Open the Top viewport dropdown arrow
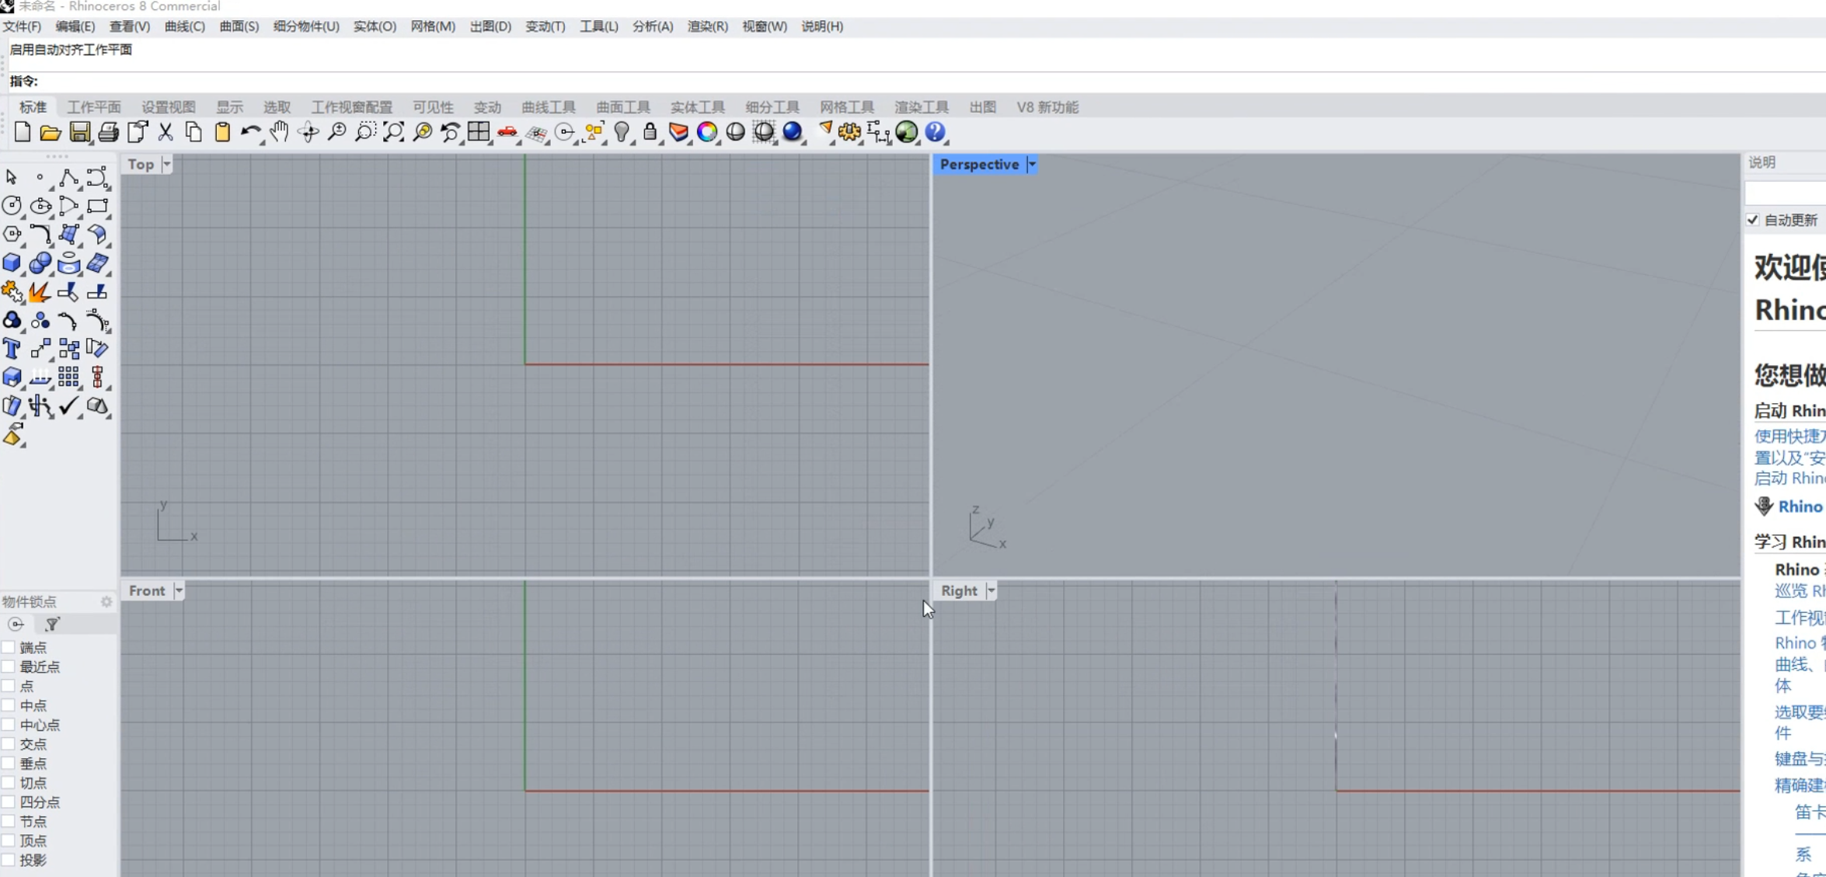The width and height of the screenshot is (1826, 877). [x=166, y=165]
